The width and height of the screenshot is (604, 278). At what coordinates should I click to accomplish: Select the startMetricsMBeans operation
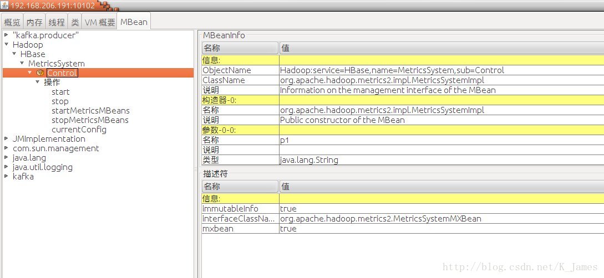point(90,111)
